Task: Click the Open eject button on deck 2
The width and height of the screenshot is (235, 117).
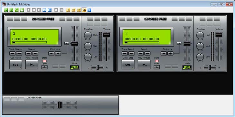Action: (157, 67)
